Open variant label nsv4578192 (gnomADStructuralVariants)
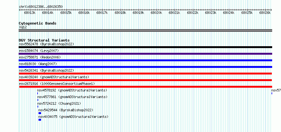Screen dimensions: 281x132 coord(72,90)
